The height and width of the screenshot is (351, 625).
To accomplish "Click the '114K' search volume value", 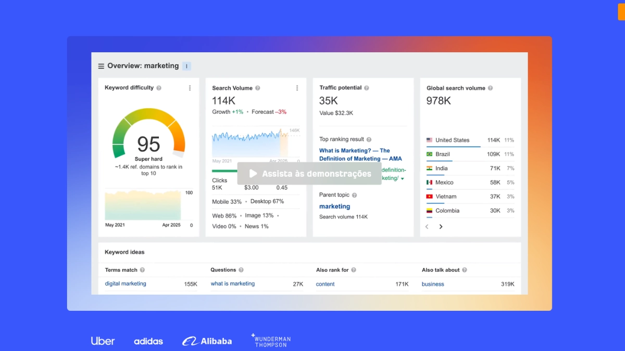I will [x=223, y=101].
